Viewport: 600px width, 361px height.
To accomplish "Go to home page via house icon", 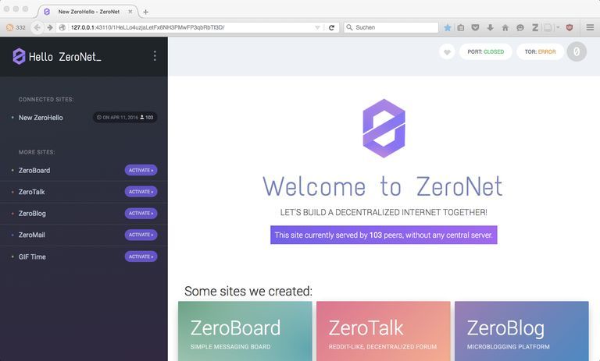I will (505, 27).
